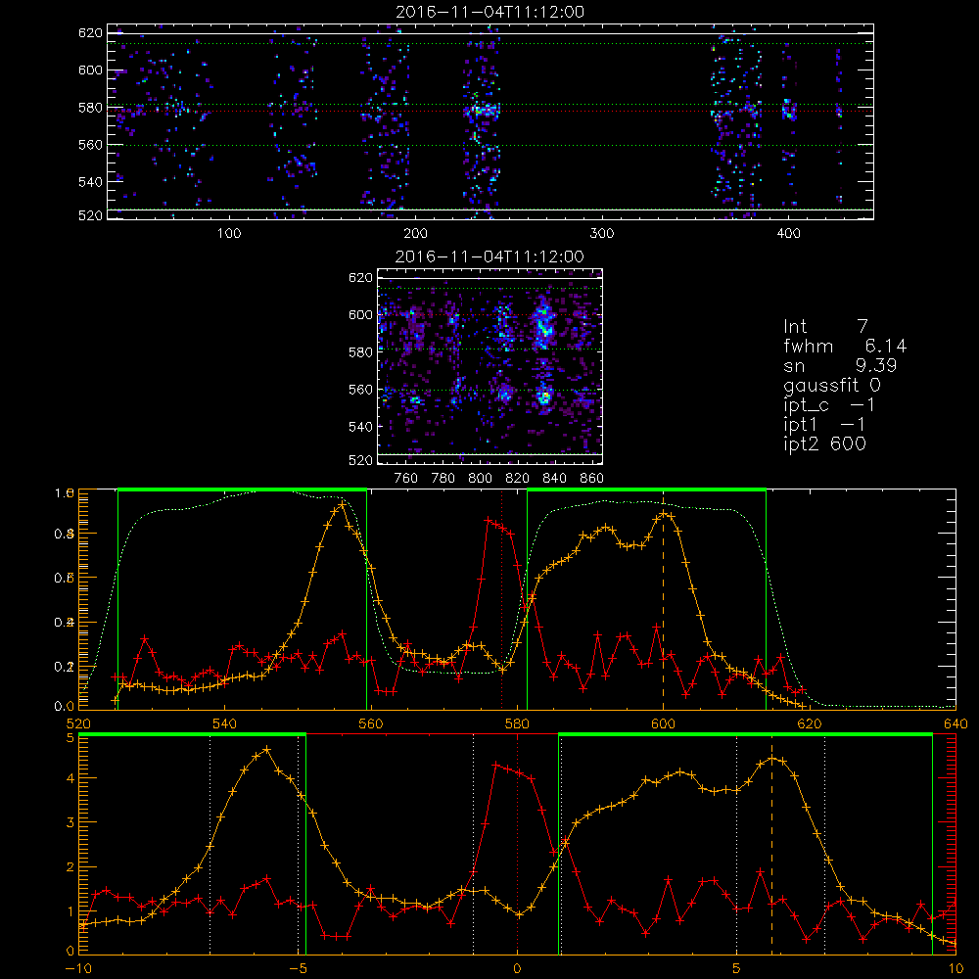
Task: Click the red curve peak near 577 in profile plot
Action: tap(489, 520)
